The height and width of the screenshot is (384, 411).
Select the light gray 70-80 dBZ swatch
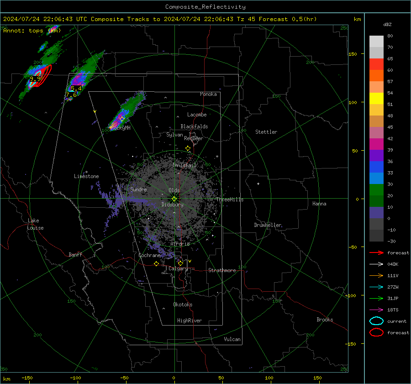[x=376, y=42]
